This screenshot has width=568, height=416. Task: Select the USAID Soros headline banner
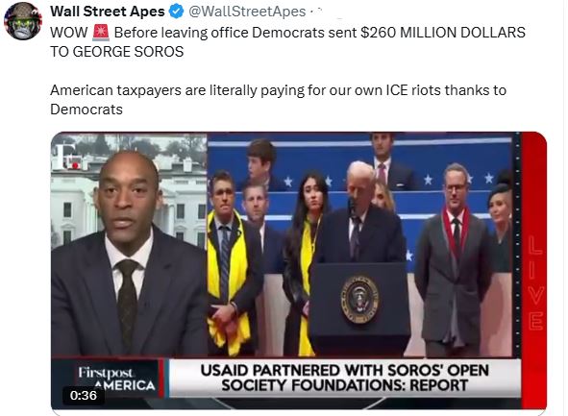tap(344, 378)
